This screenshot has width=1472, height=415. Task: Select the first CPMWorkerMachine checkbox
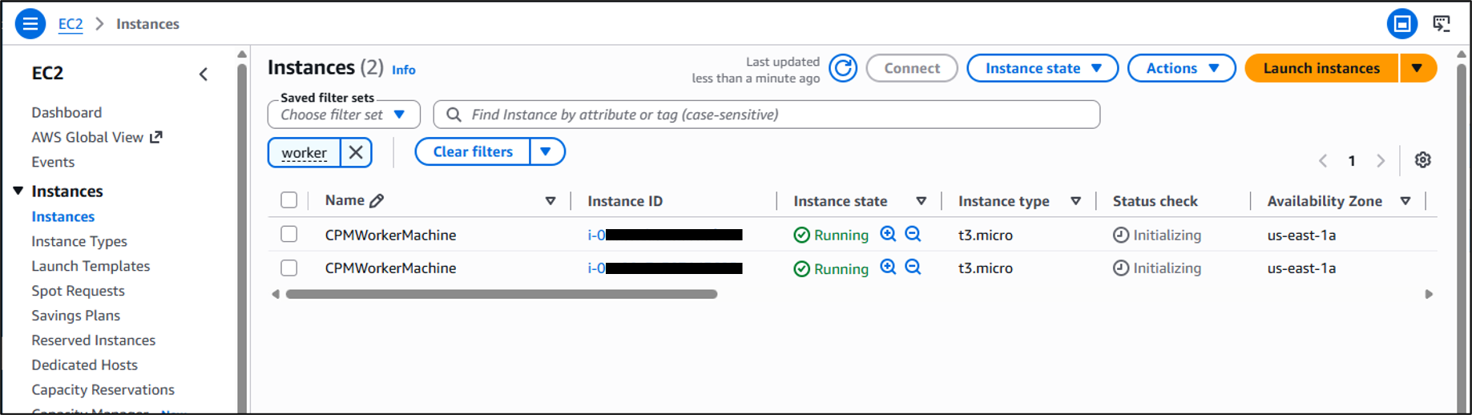(x=289, y=234)
